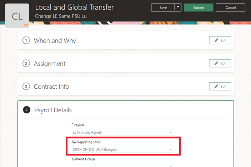Click the step 4 filled circle icon

(x=26, y=110)
